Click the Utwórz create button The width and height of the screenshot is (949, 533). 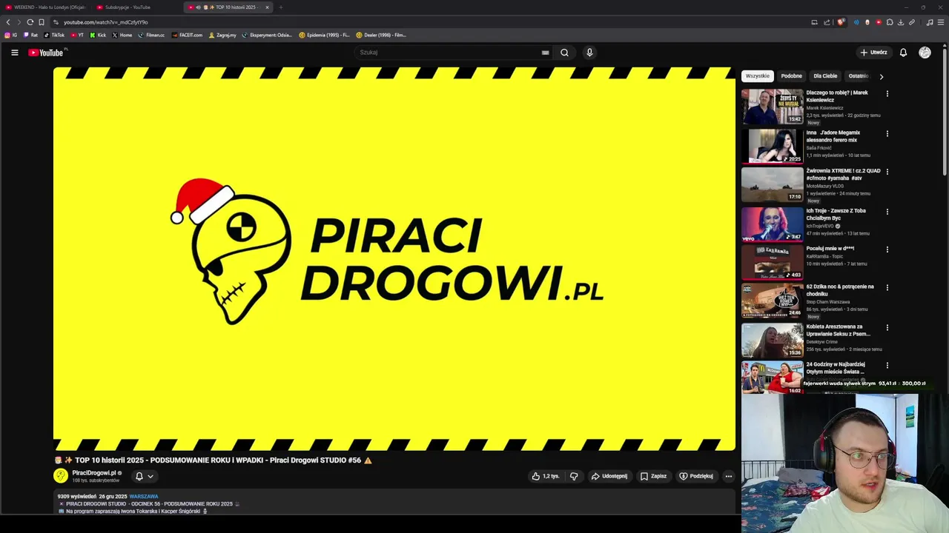[874, 53]
